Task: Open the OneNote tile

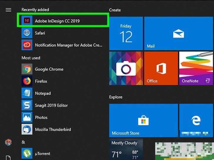Action: [196, 68]
